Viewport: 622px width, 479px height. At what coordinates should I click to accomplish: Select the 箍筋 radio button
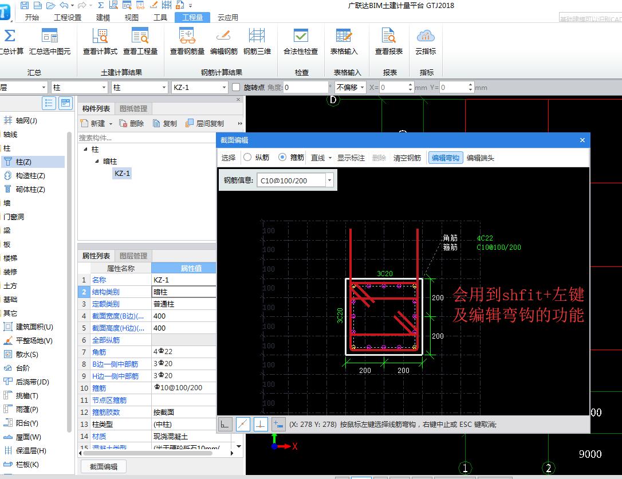click(x=282, y=158)
